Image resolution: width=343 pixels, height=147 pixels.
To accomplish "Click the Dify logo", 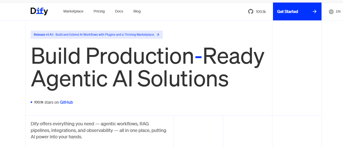I will tap(39, 11).
